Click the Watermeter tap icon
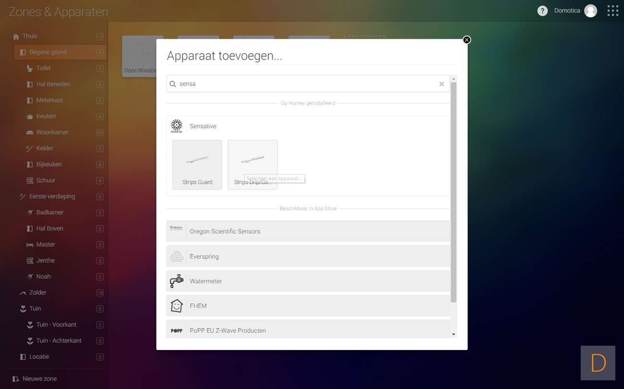624x389 pixels. pyautogui.click(x=177, y=281)
